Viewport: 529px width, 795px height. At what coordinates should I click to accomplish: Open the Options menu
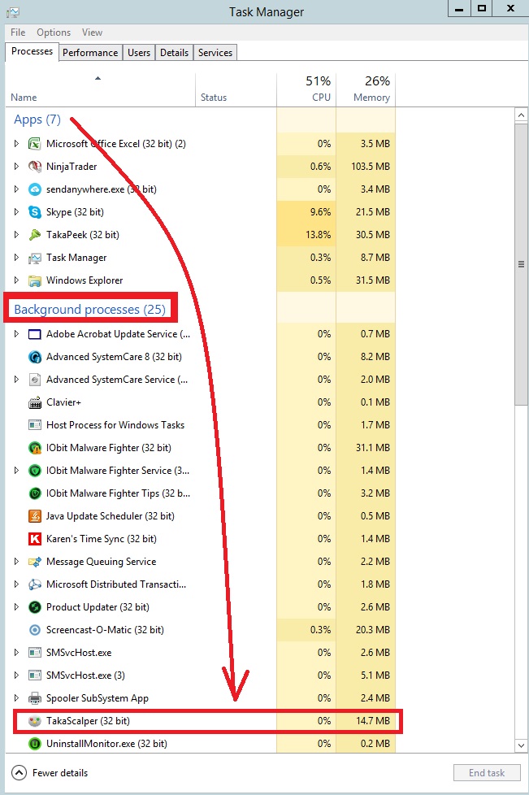tap(54, 33)
